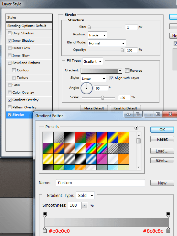Click the double-arrow icon in Gradient Editor title bar
This screenshot has height=236, width=177.
coord(128,114)
